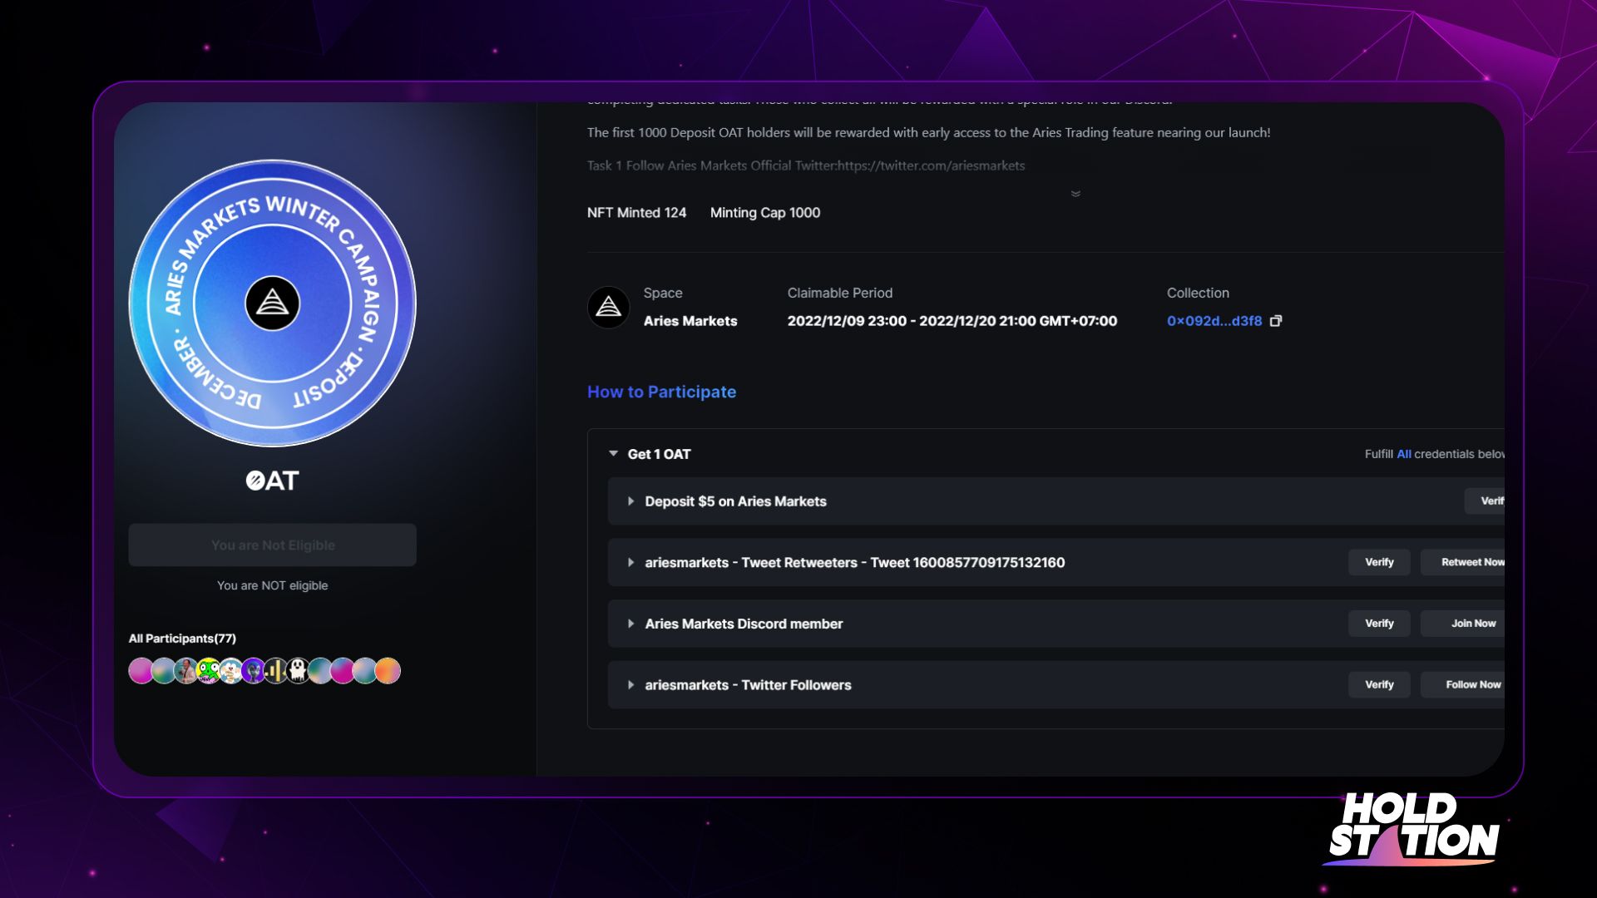This screenshot has width=1597, height=898.
Task: Click the You are Not Eligible button
Action: point(273,545)
